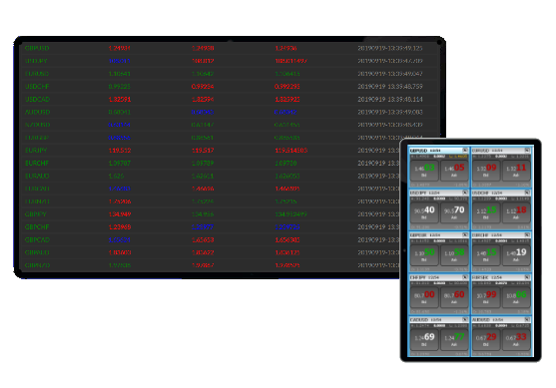Close the CADUSD price tile
The width and height of the screenshot is (556, 388).
(465, 319)
